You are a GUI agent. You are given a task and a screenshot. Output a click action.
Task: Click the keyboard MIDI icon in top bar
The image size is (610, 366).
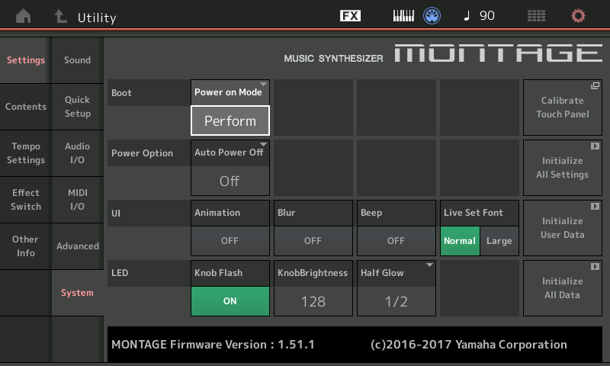point(403,16)
